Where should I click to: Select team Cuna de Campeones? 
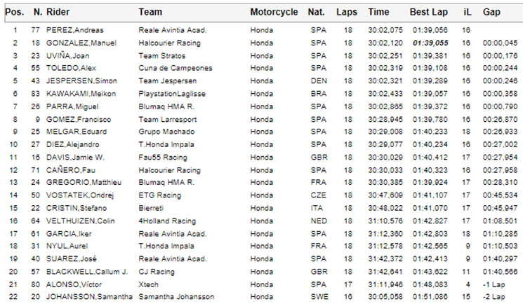point(176,68)
